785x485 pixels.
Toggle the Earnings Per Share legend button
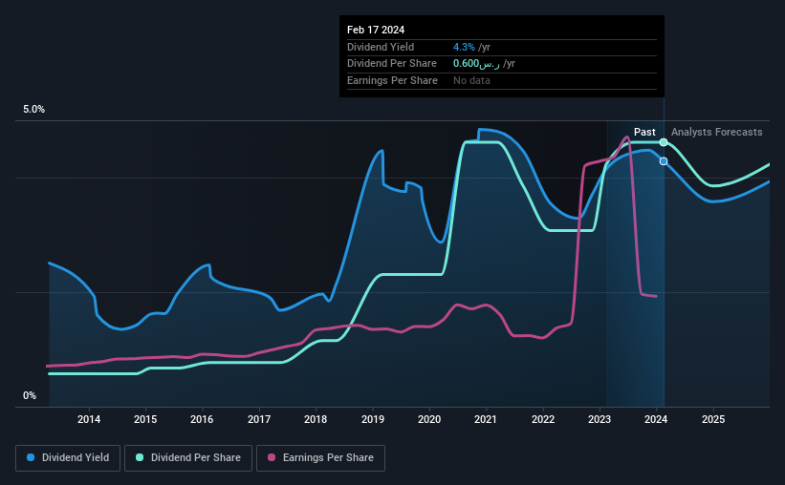320,458
